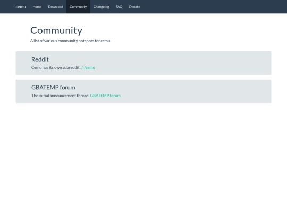Click the Reddit section heading

click(x=40, y=59)
